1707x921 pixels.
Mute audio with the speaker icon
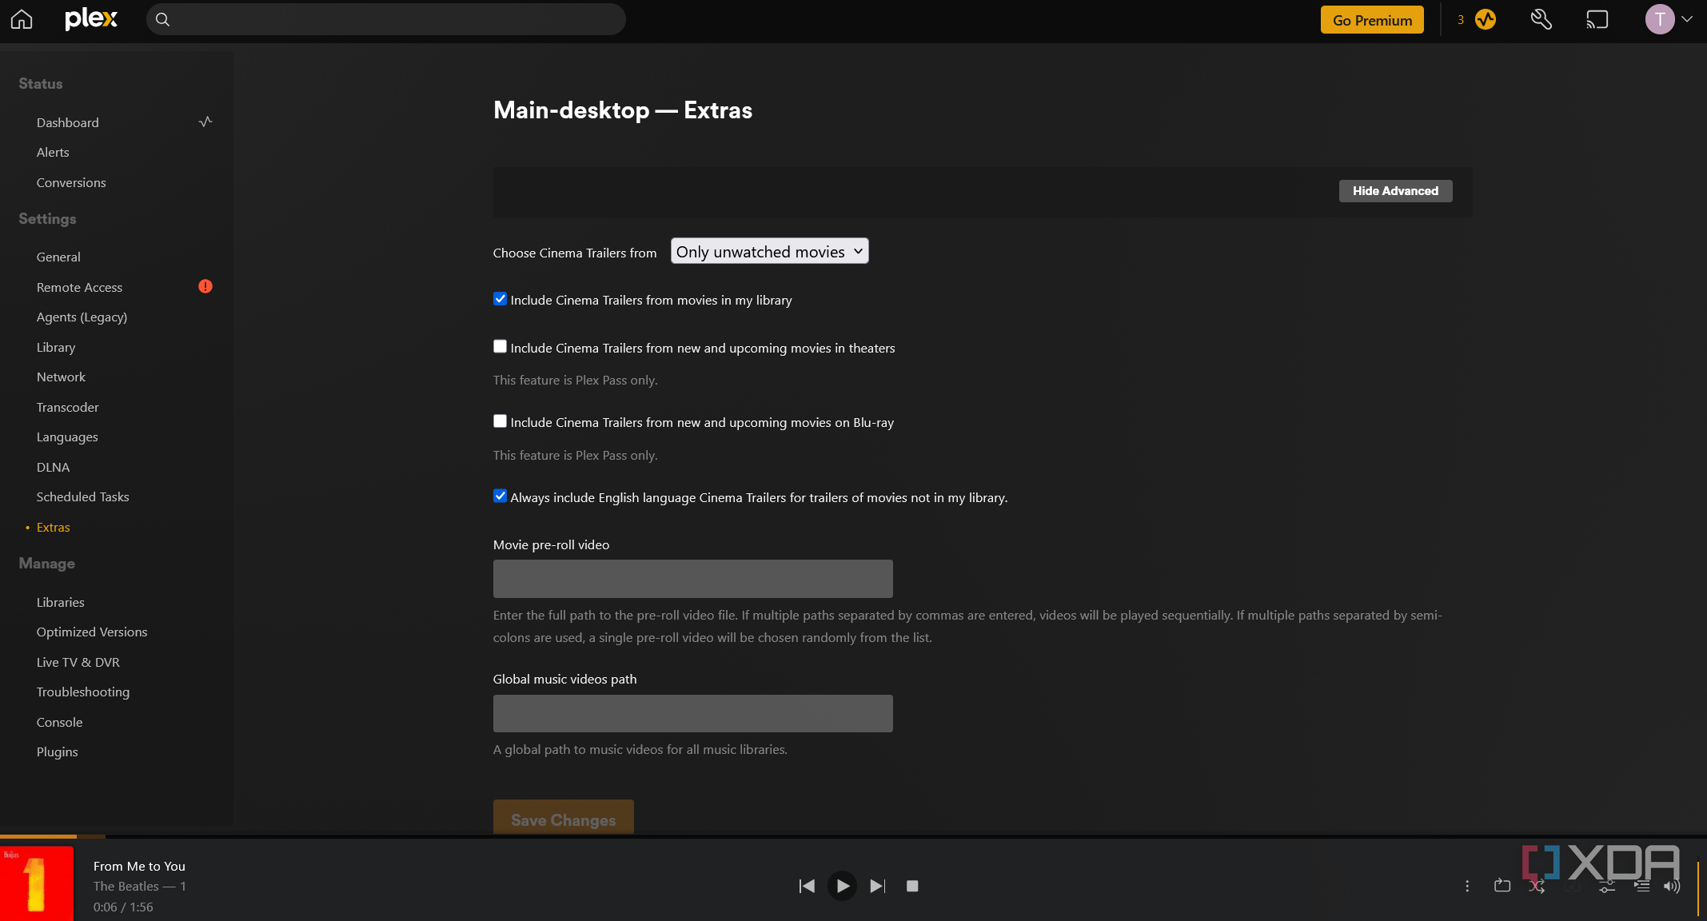coord(1672,886)
